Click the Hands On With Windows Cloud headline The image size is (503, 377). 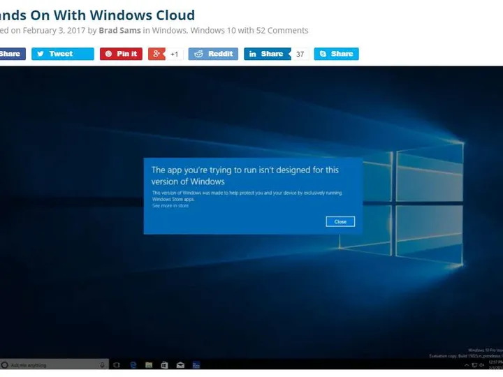pos(97,15)
